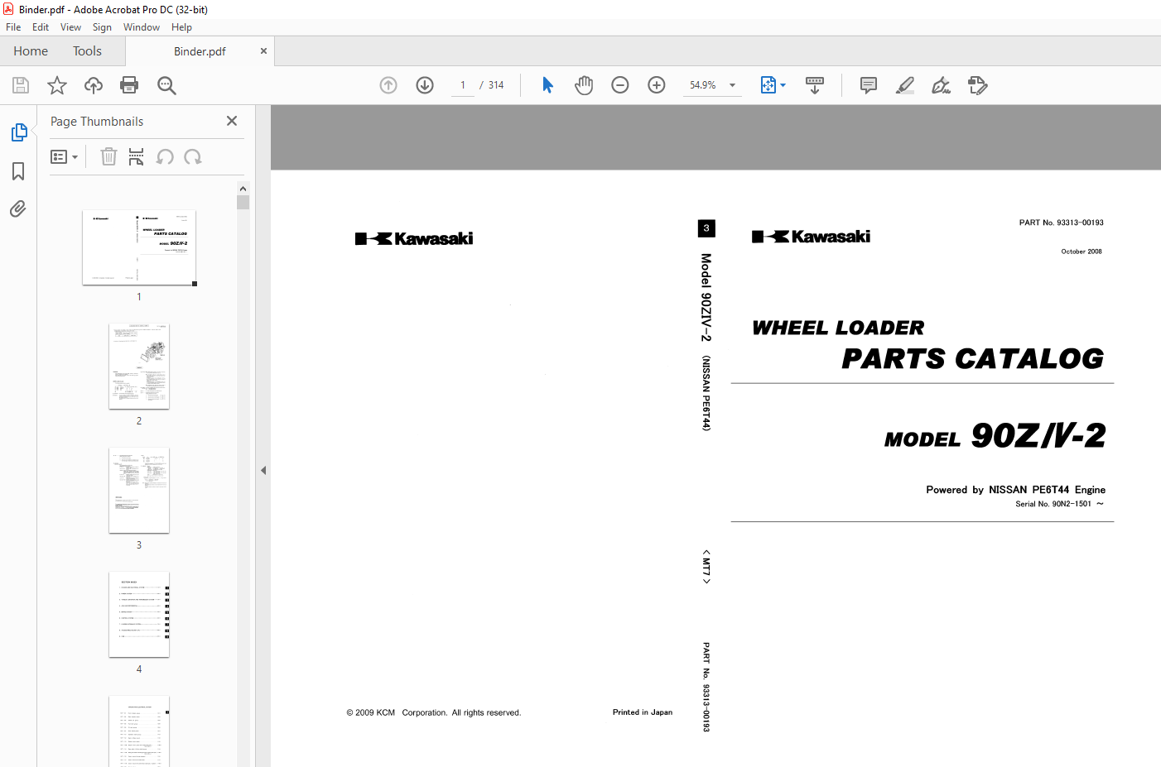
Task: Go to the previous page with the up arrow
Action: [x=388, y=85]
